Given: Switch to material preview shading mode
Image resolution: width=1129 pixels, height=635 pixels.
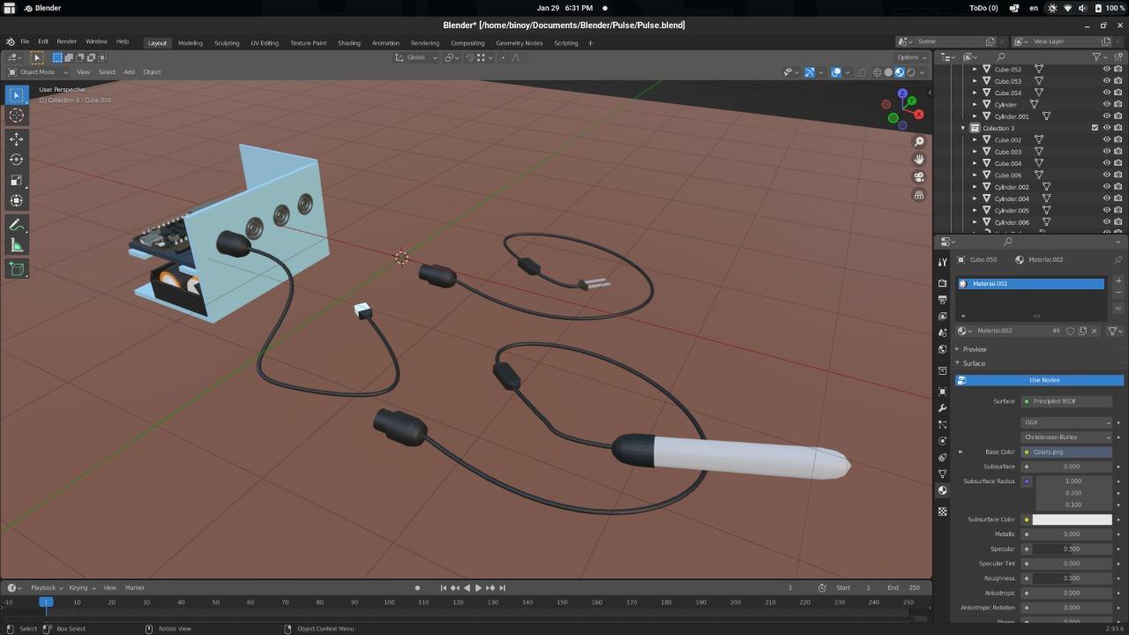Looking at the screenshot, I should [900, 72].
